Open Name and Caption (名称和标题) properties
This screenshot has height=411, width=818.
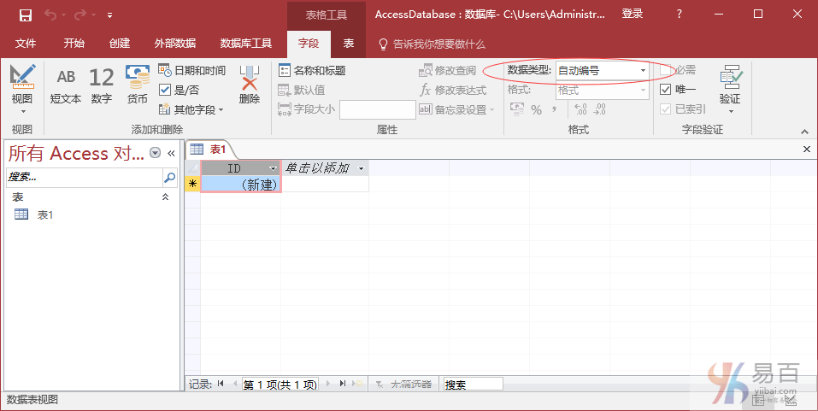click(x=313, y=71)
